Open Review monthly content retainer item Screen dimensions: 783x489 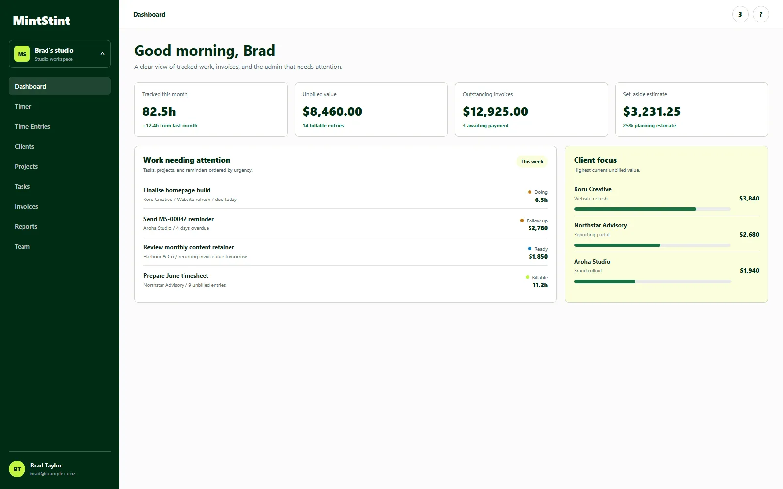point(345,251)
